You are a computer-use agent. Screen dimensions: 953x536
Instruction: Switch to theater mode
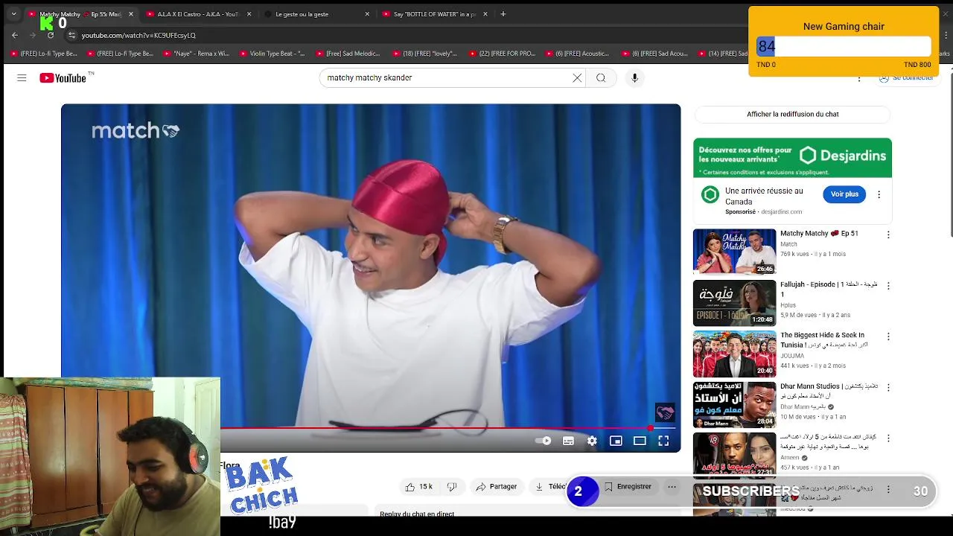point(640,441)
